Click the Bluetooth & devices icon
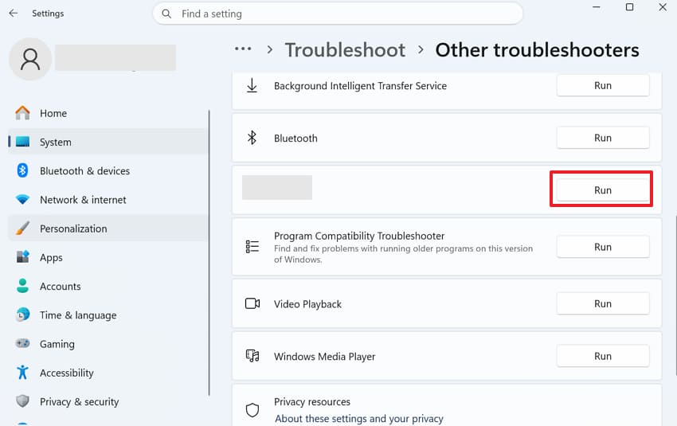Viewport: 677px width, 426px height. (x=22, y=170)
